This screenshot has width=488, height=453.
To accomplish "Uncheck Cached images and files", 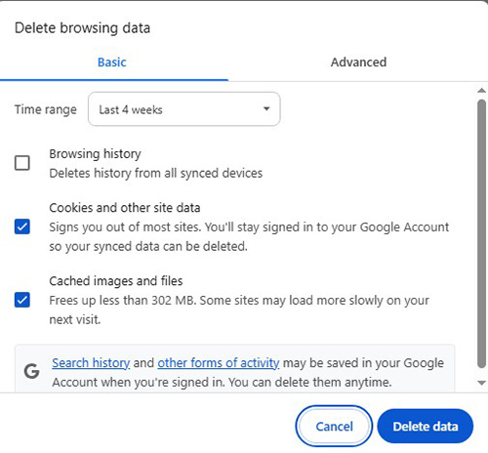I will pos(22,300).
